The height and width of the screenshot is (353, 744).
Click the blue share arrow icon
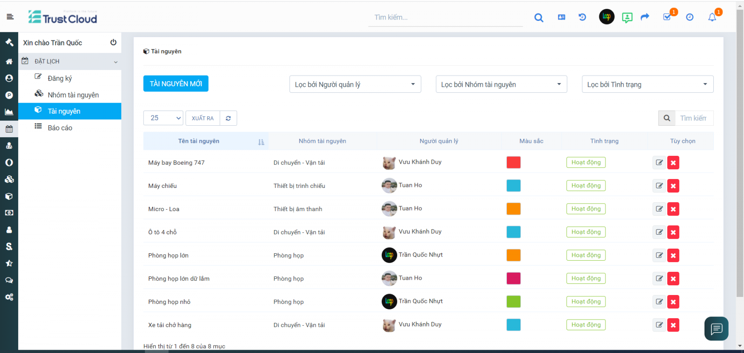tap(644, 17)
